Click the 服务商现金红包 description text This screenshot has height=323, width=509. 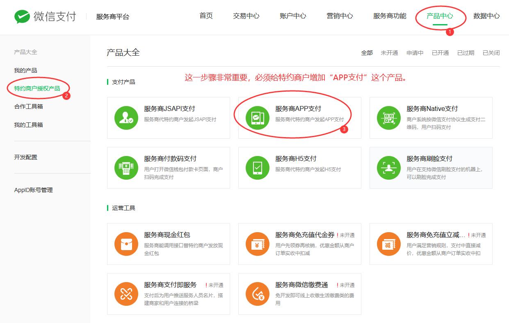[183, 249]
